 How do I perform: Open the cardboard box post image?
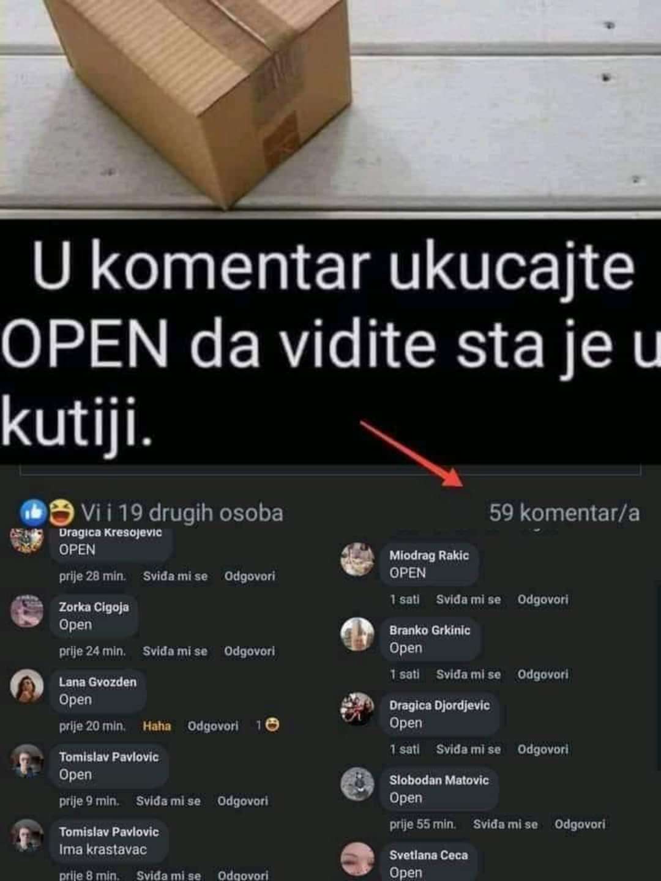click(x=330, y=107)
